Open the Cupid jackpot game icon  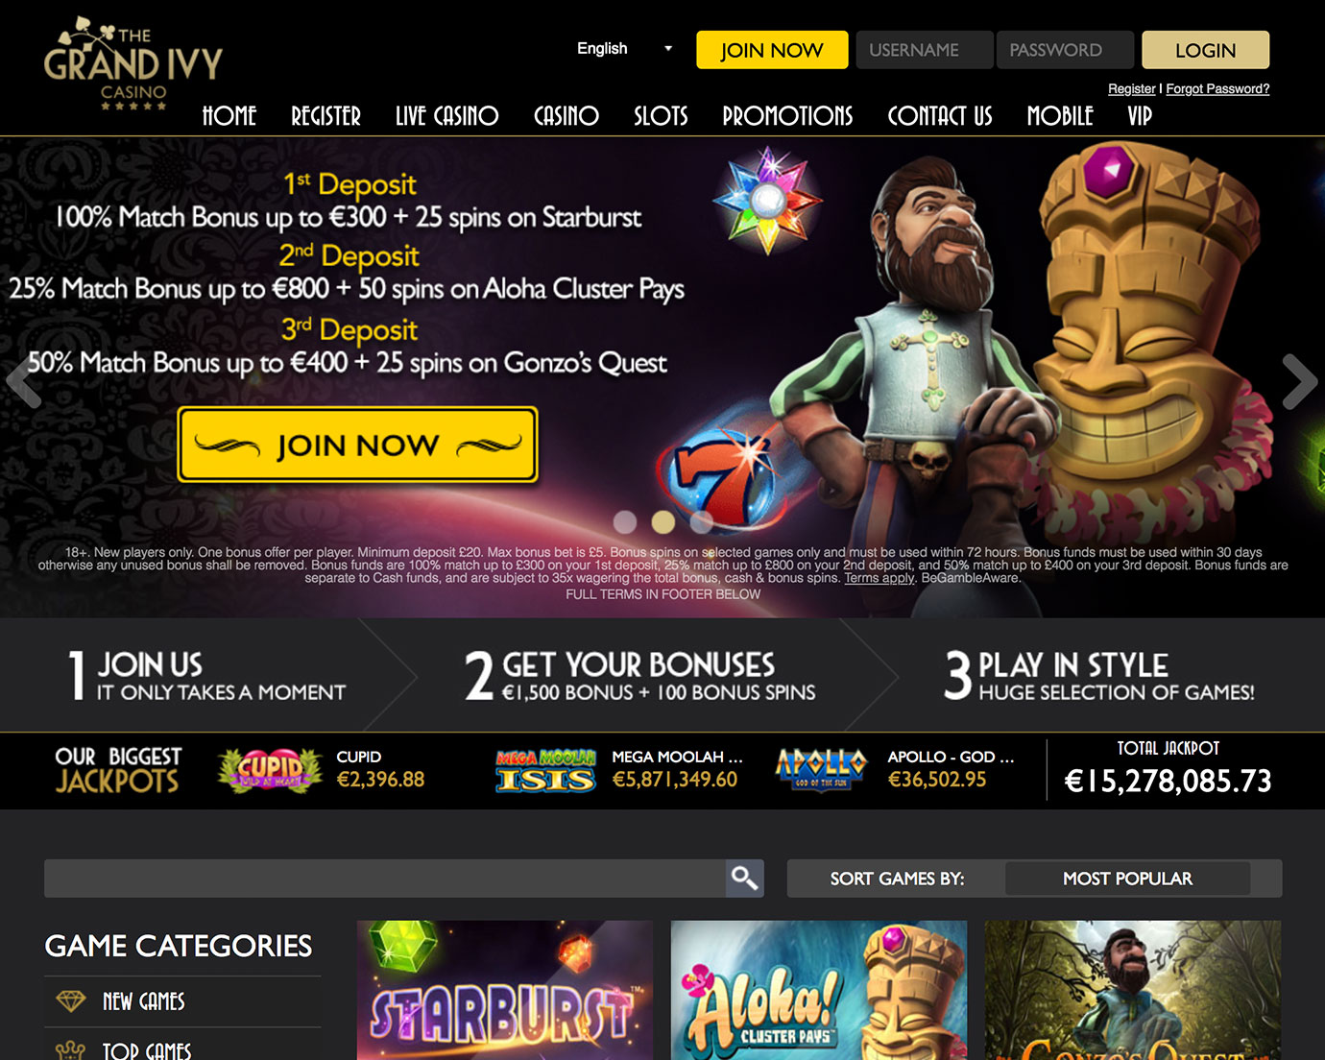point(271,770)
